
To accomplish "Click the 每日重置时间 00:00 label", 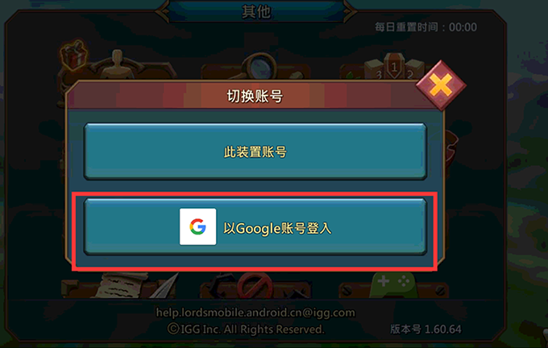I will [426, 27].
